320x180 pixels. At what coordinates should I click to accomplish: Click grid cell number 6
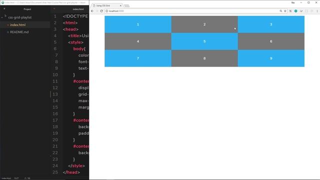[x=271, y=41]
